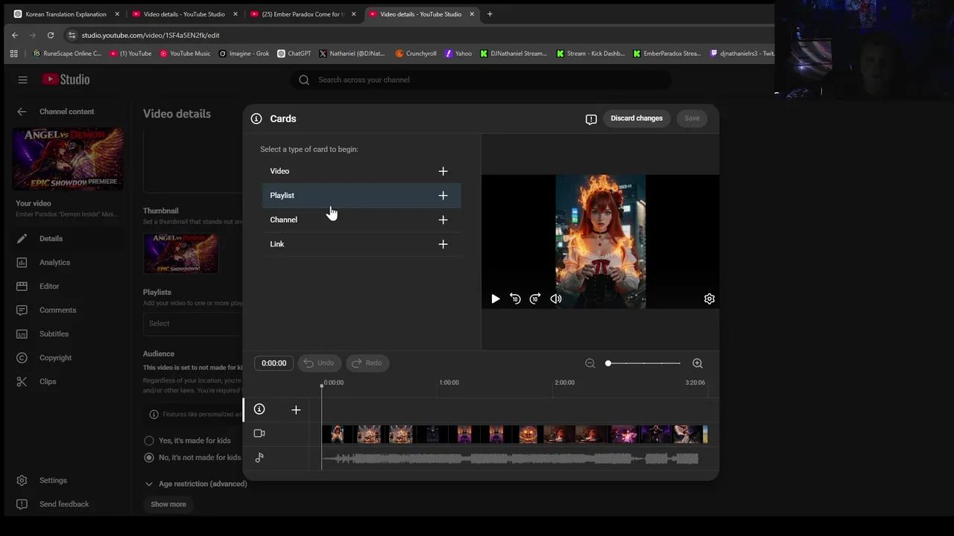Add card on timeline cards row plus

click(x=296, y=410)
